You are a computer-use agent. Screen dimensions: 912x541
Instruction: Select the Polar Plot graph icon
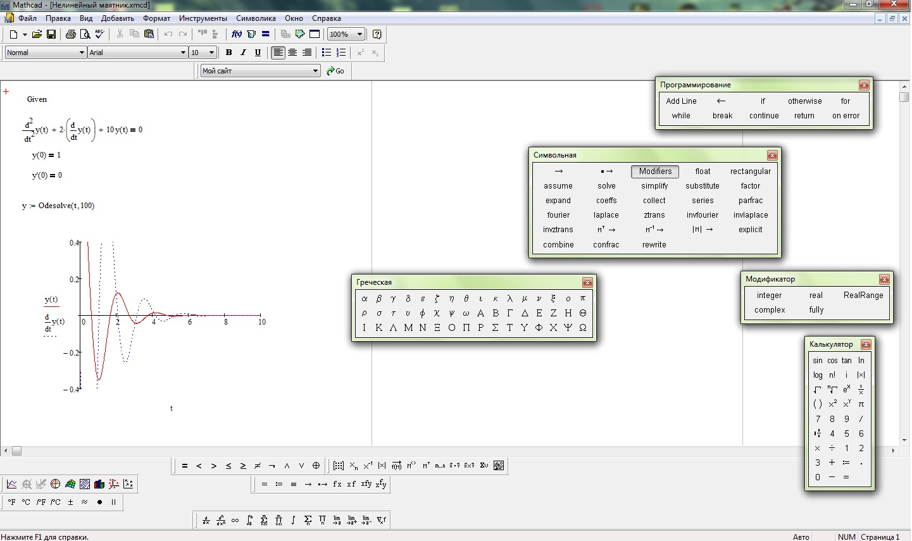[x=55, y=484]
